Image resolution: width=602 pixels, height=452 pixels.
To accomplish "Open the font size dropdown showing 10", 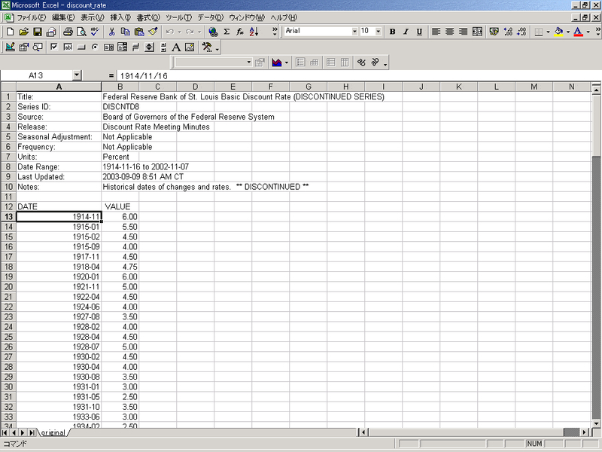I will tap(379, 31).
